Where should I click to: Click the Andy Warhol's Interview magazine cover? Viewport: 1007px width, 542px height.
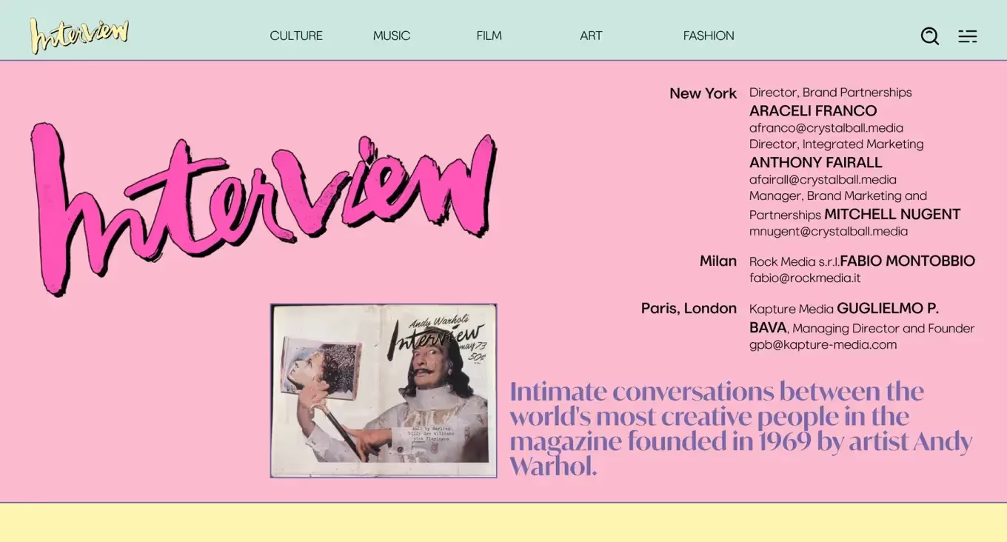point(383,390)
